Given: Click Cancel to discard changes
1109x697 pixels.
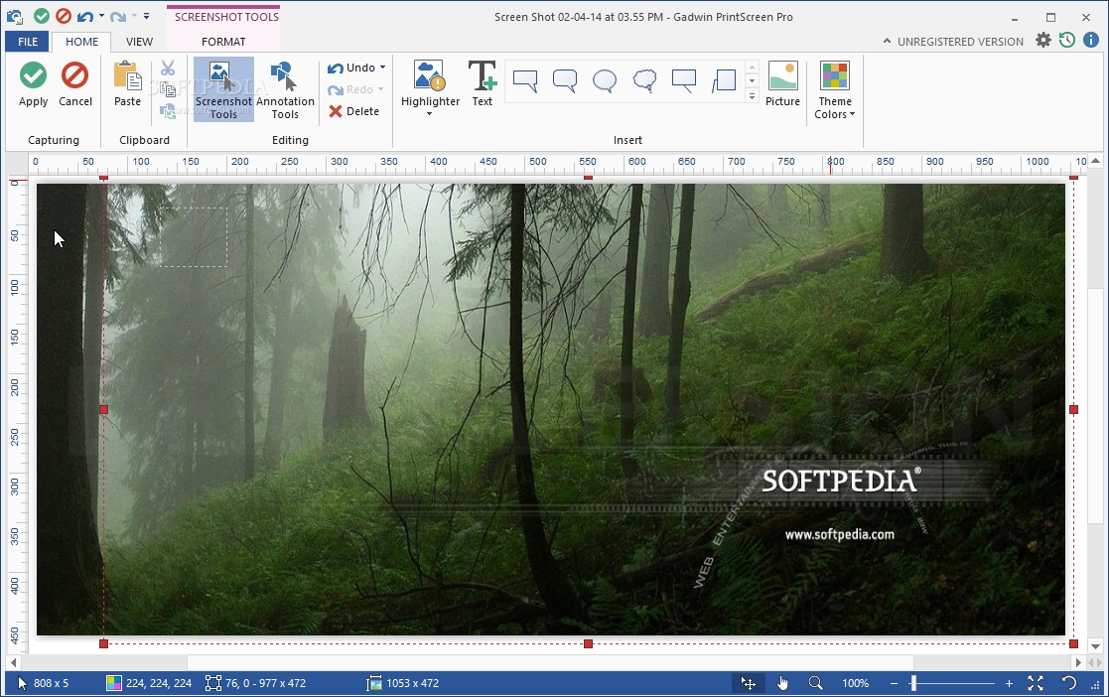Looking at the screenshot, I should click(75, 87).
